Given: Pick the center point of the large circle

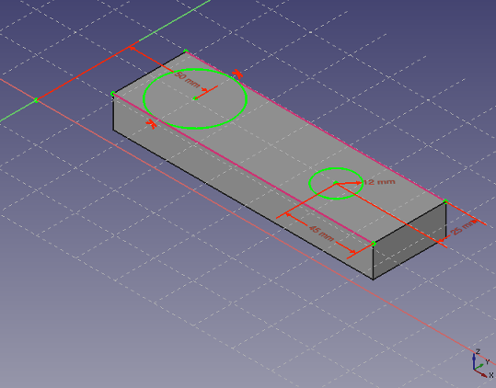Looking at the screenshot, I should click(x=195, y=98).
